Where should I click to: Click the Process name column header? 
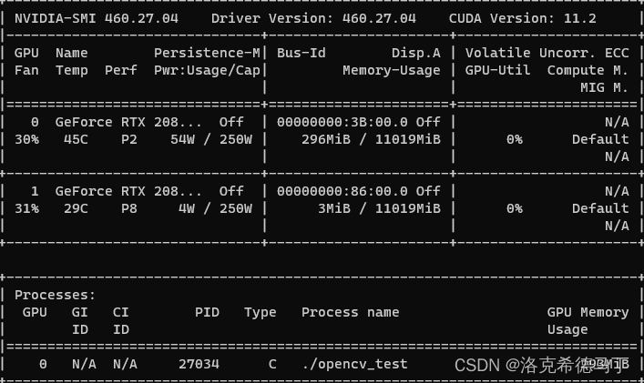[351, 312]
